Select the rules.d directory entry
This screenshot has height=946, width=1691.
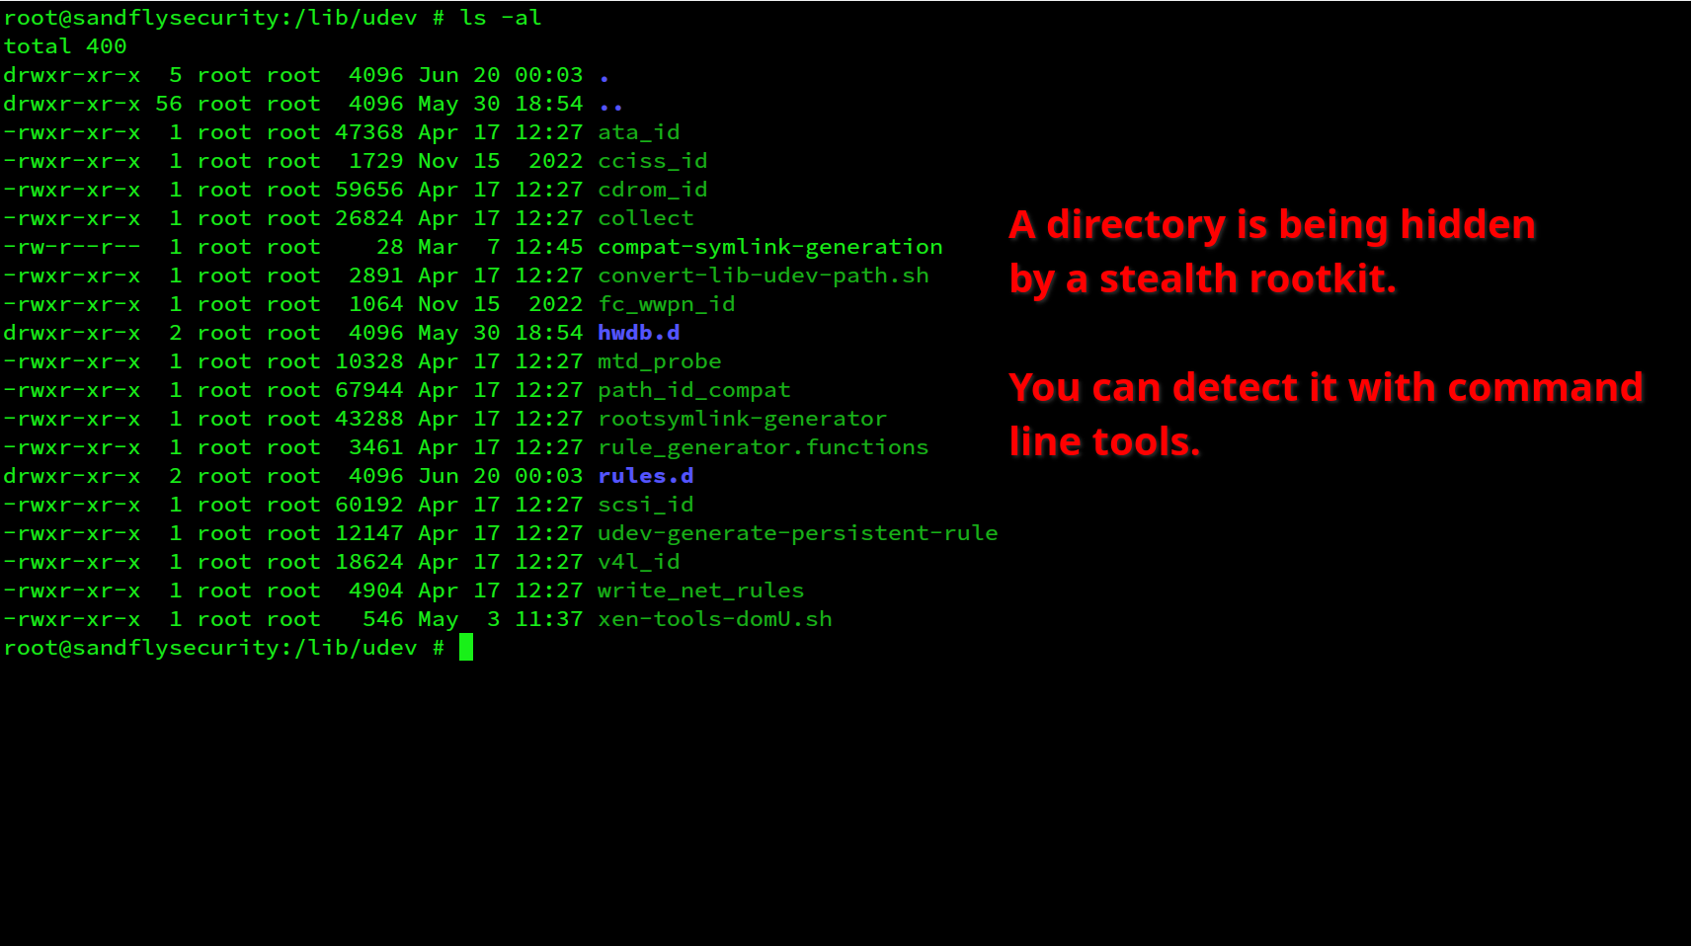(x=644, y=475)
